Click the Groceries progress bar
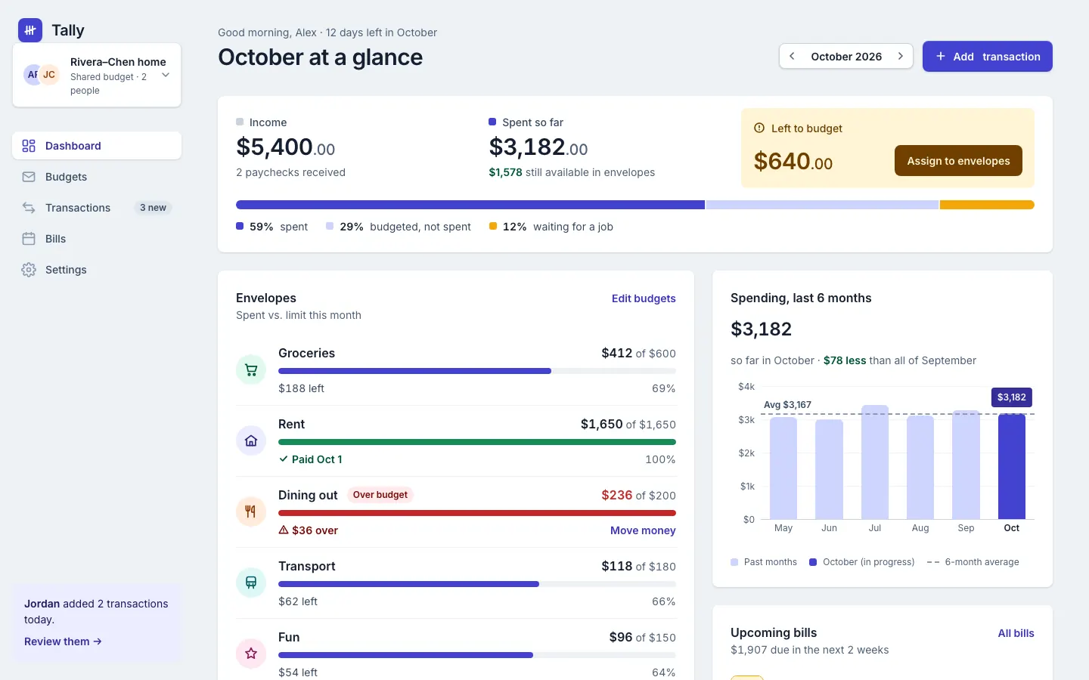This screenshot has height=680, width=1089. [x=477, y=371]
